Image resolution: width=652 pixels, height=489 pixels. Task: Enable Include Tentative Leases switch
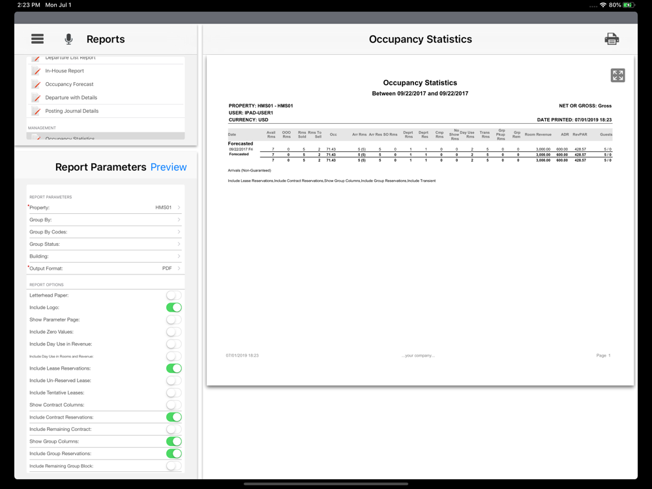point(174,393)
